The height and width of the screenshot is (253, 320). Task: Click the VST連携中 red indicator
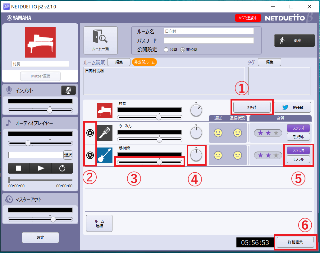248,18
